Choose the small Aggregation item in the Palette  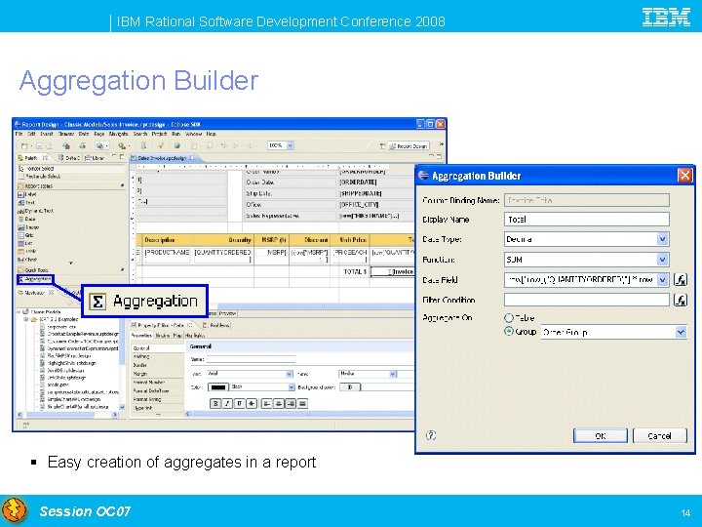[x=35, y=279]
